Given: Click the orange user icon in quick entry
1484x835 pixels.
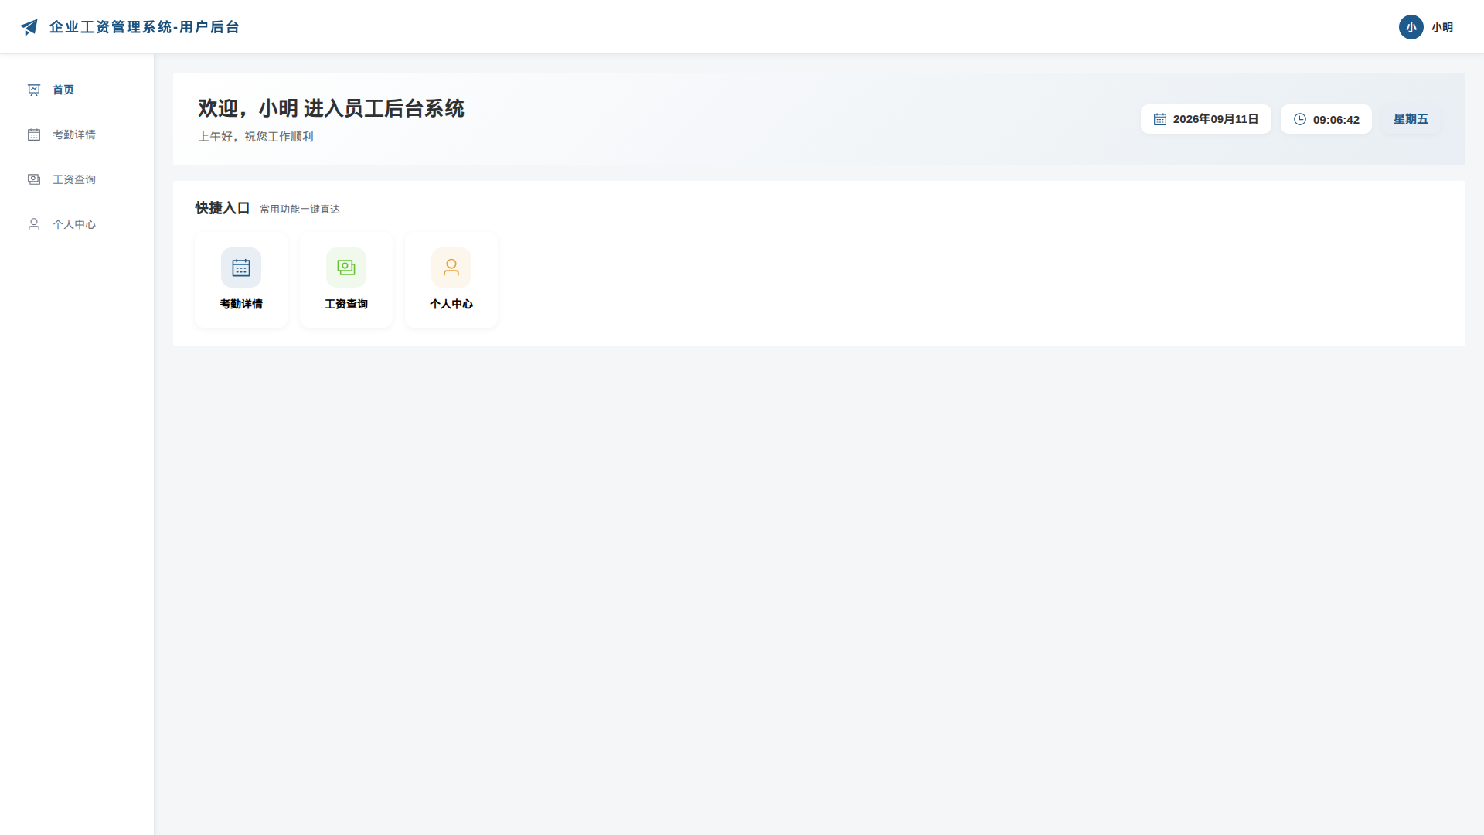Looking at the screenshot, I should [x=451, y=268].
